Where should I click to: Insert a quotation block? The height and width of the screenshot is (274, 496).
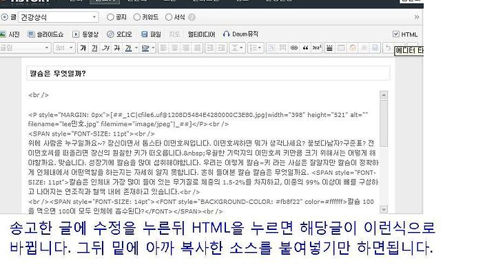click(306, 48)
